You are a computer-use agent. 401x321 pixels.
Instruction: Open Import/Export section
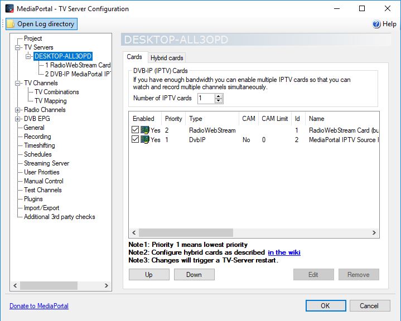click(x=41, y=208)
